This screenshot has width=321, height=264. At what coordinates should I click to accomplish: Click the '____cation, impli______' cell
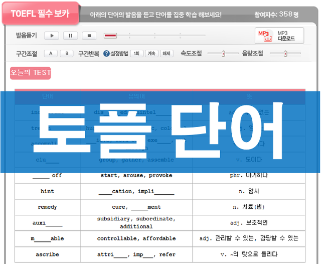click(136, 192)
